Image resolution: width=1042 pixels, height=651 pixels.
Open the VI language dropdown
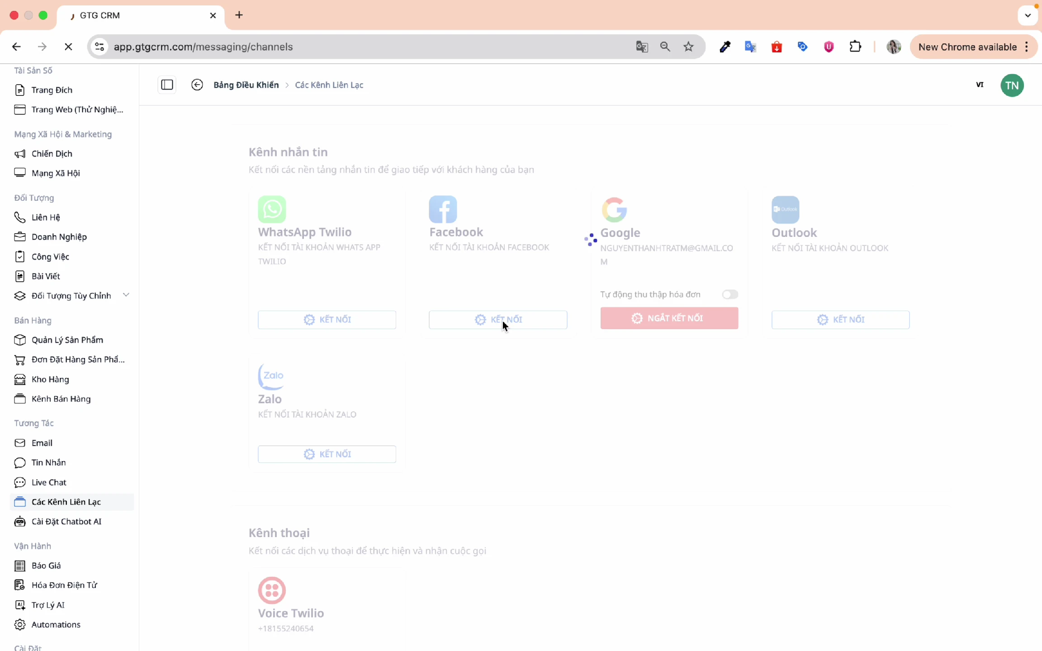980,85
